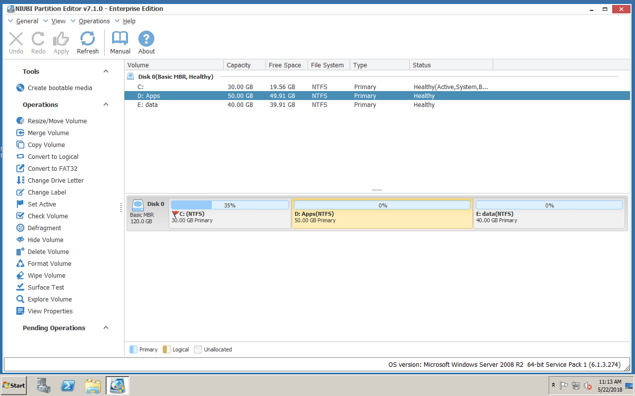Screen dimensions: 635x396
Task: Click the 35% usage bar of C:
Action: [230, 205]
